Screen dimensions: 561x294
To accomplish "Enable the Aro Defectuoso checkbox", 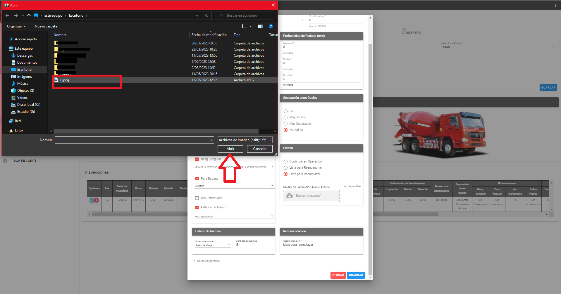I will click(x=197, y=198).
